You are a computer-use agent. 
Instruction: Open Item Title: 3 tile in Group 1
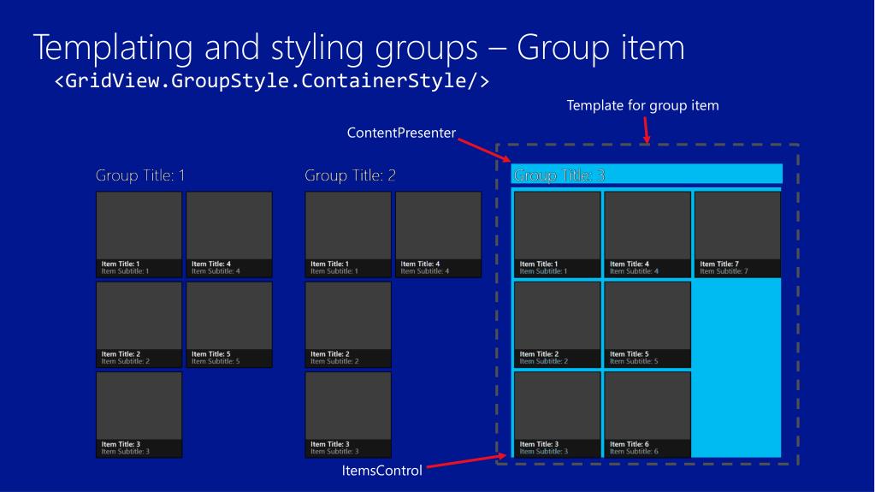pos(139,415)
